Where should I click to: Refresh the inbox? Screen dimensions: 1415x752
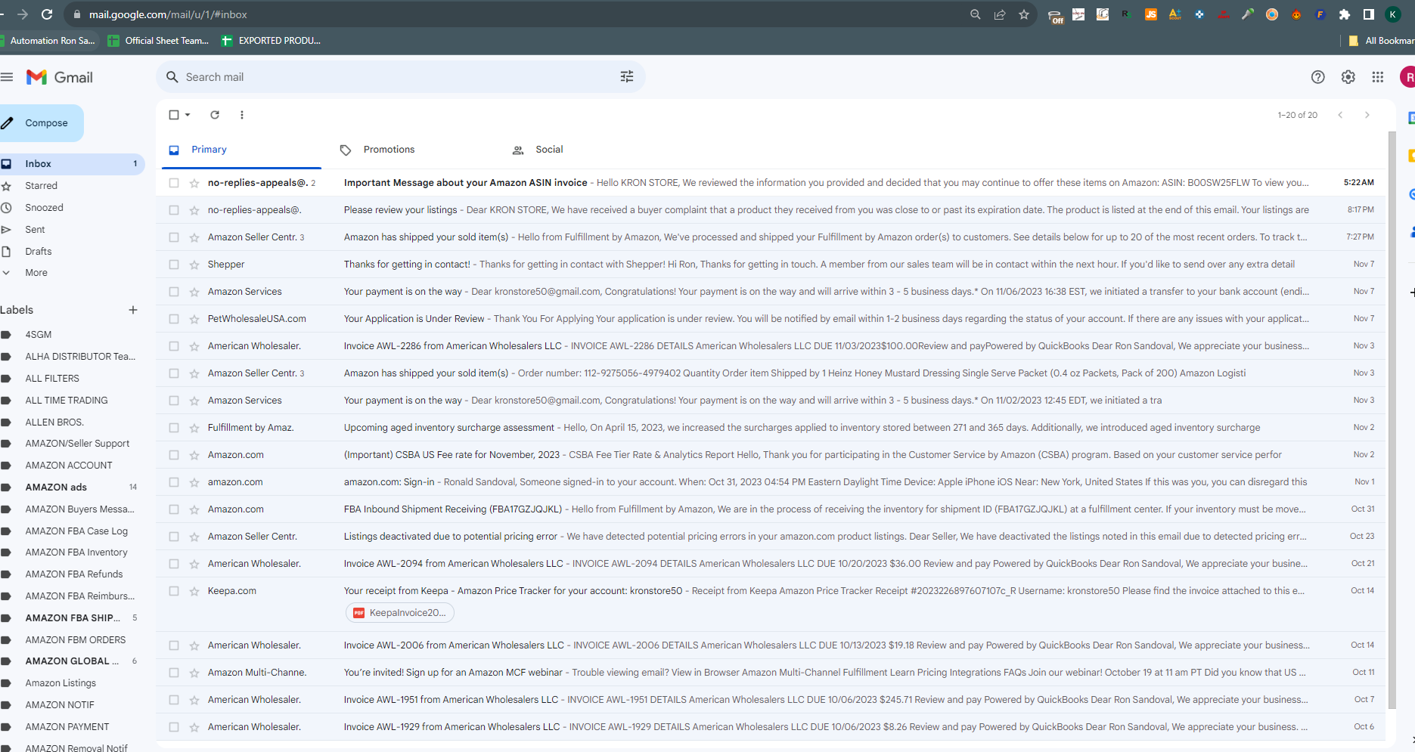pyautogui.click(x=215, y=115)
